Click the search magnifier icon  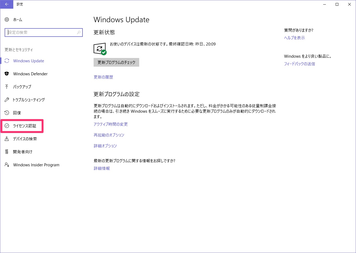[x=79, y=33]
